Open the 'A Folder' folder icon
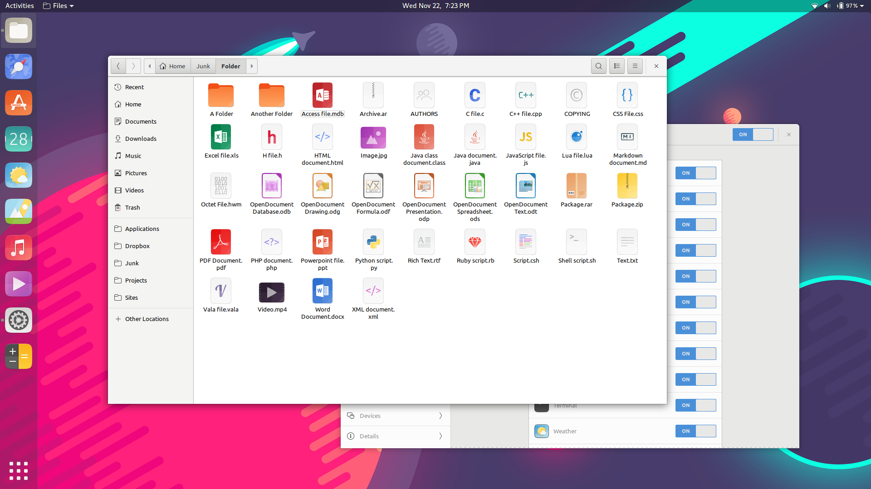 (x=221, y=95)
